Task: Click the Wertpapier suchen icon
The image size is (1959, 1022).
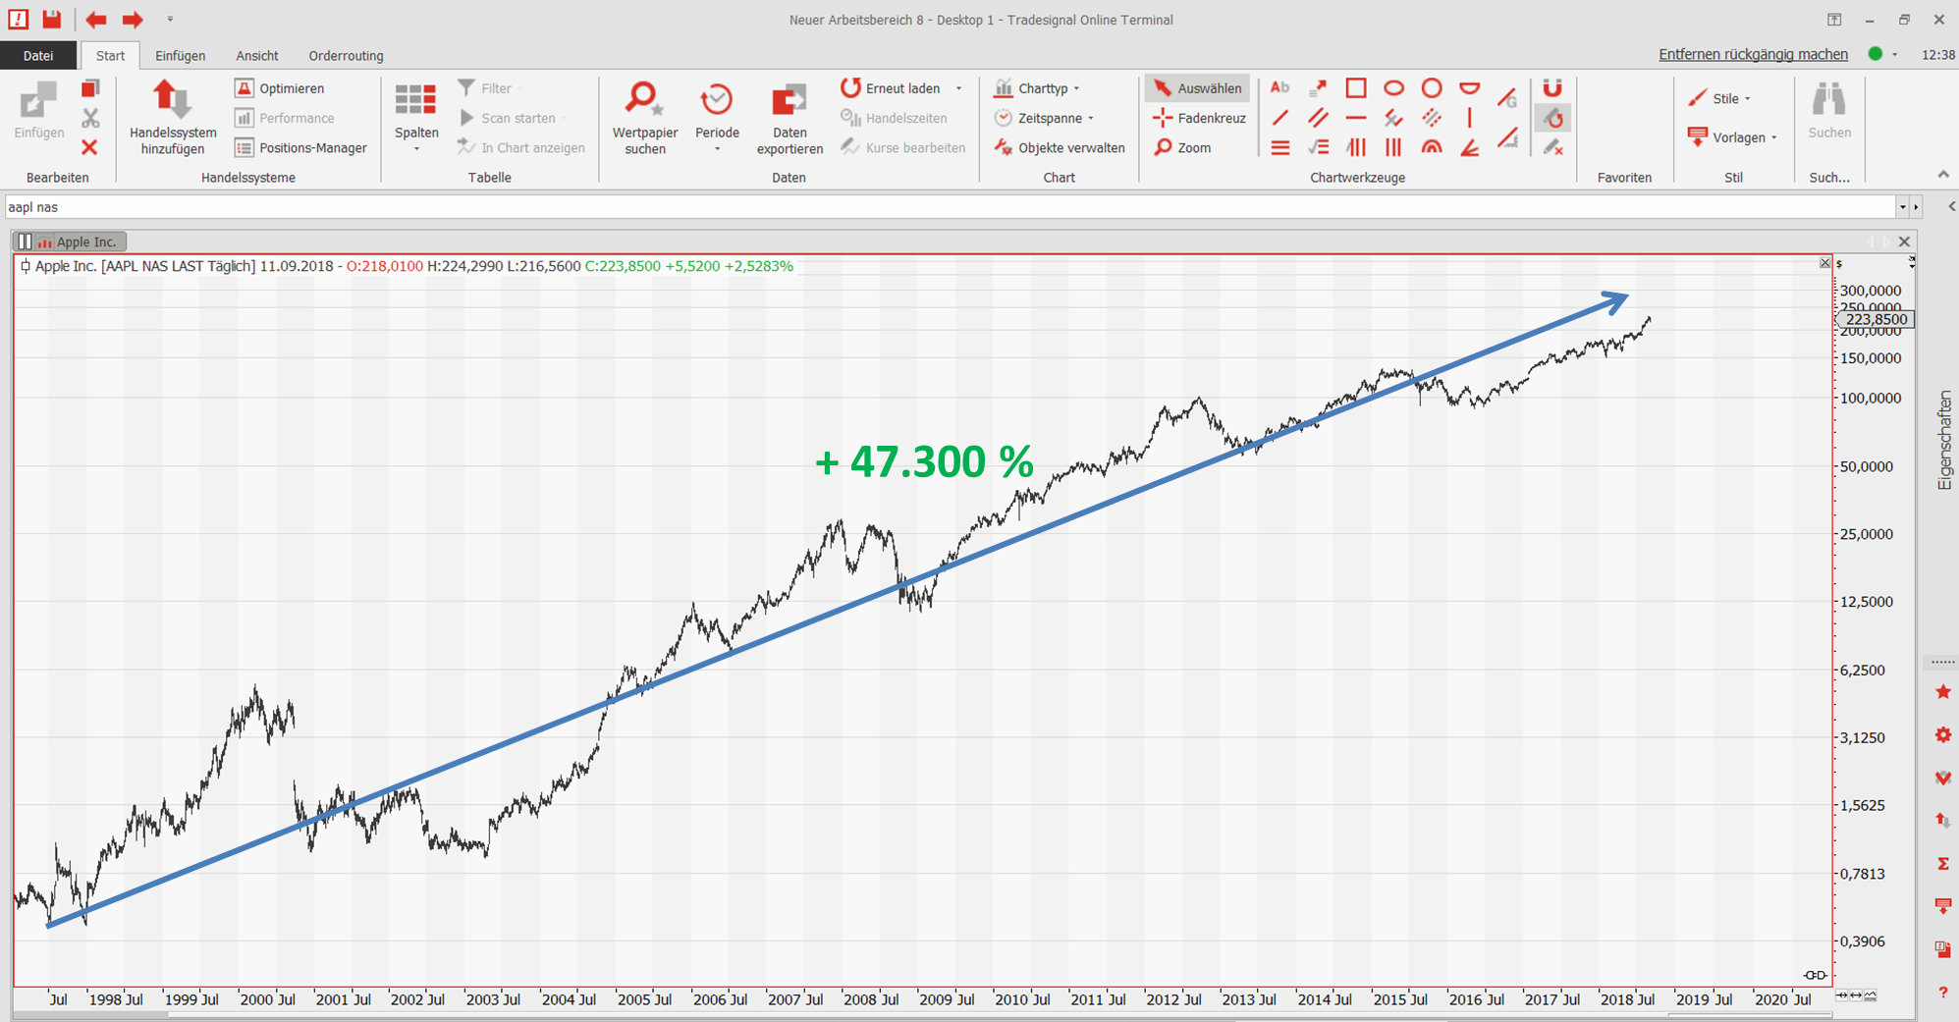Action: [x=644, y=101]
